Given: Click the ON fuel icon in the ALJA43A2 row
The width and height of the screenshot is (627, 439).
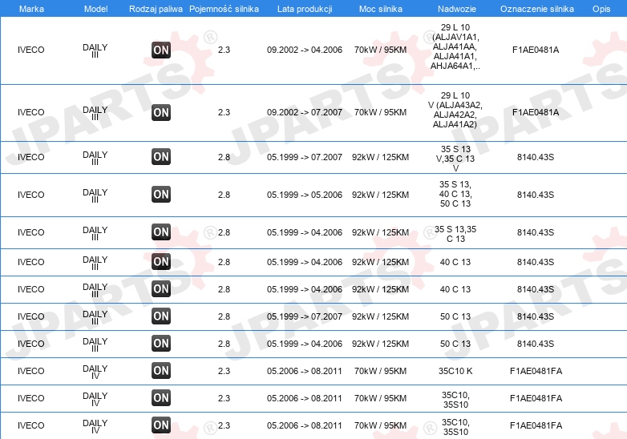Looking at the screenshot, I should (161, 113).
